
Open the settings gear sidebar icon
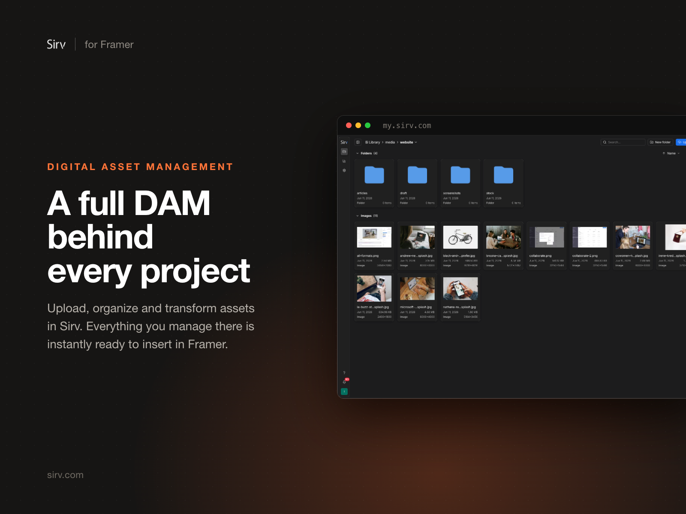(344, 170)
